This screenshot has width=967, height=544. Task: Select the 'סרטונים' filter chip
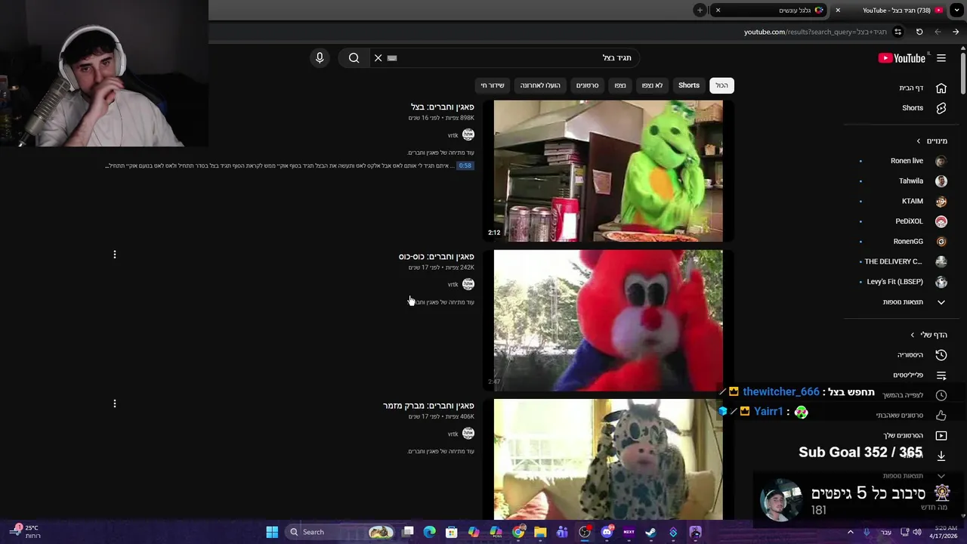pos(587,85)
